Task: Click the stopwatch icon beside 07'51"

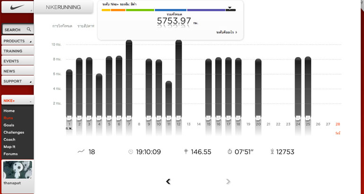Action: coord(229,152)
